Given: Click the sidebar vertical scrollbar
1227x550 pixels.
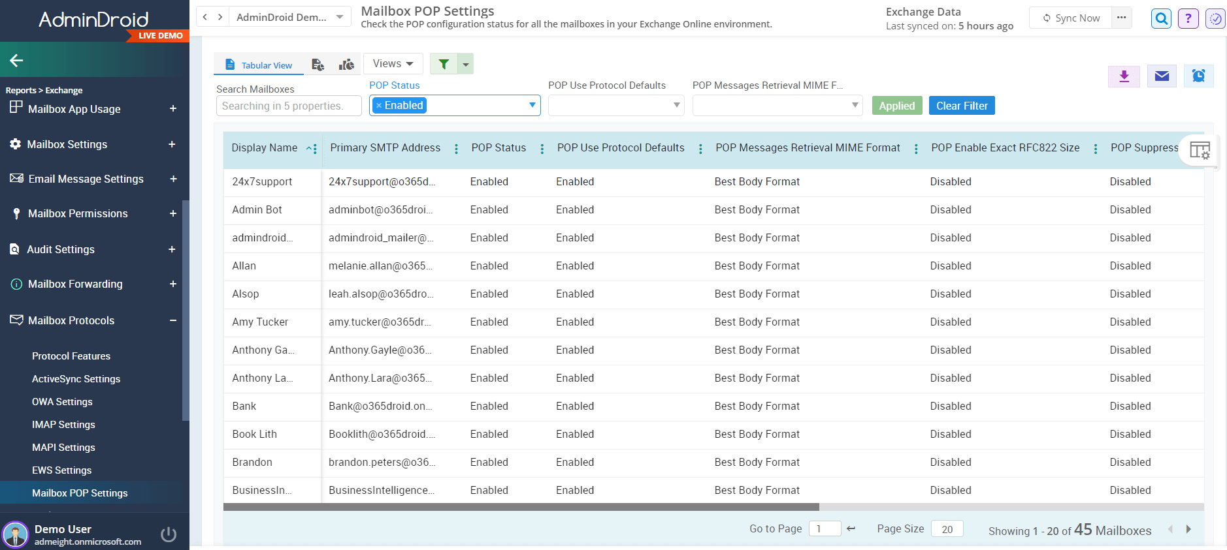Looking at the screenshot, I should coord(186,310).
